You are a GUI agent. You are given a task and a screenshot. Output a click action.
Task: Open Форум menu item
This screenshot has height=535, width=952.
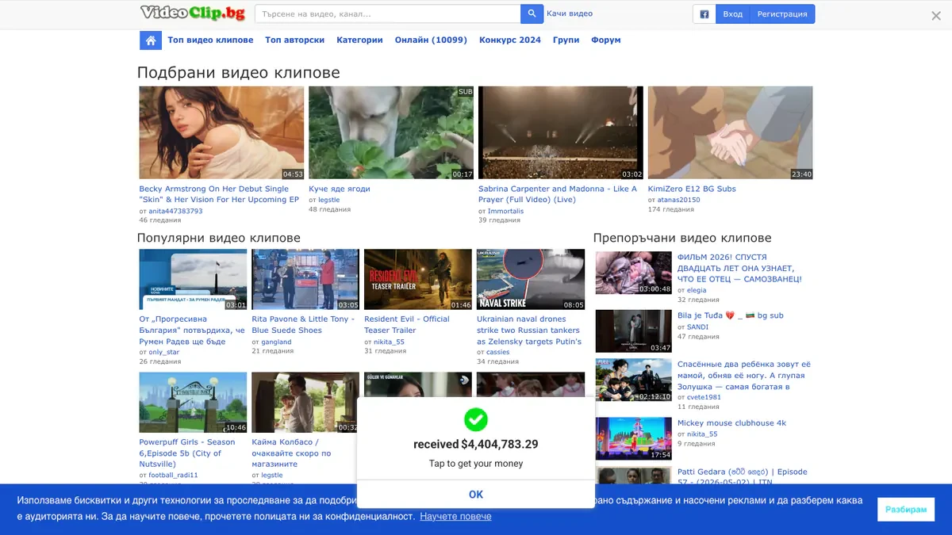click(606, 40)
